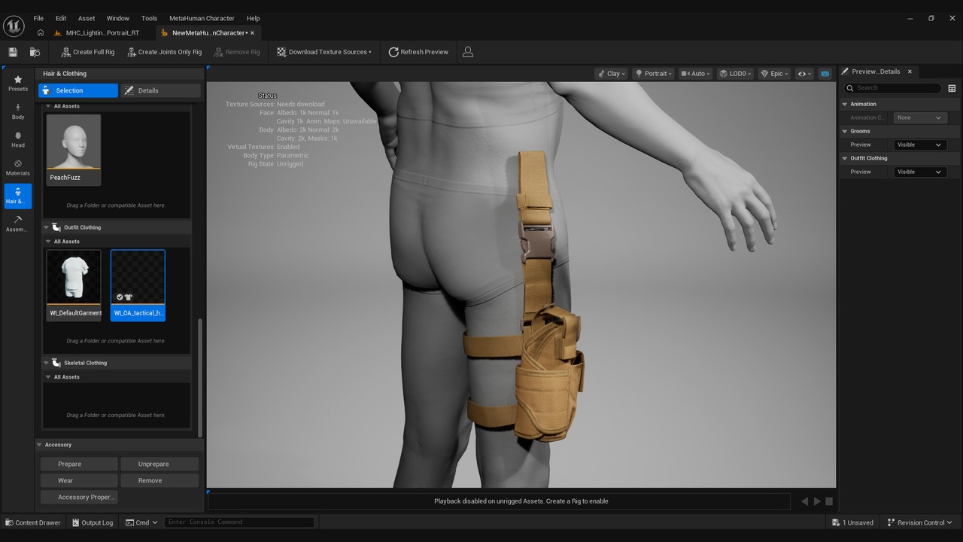
Task: Open the eye visibility options dropdown
Action: click(x=805, y=74)
